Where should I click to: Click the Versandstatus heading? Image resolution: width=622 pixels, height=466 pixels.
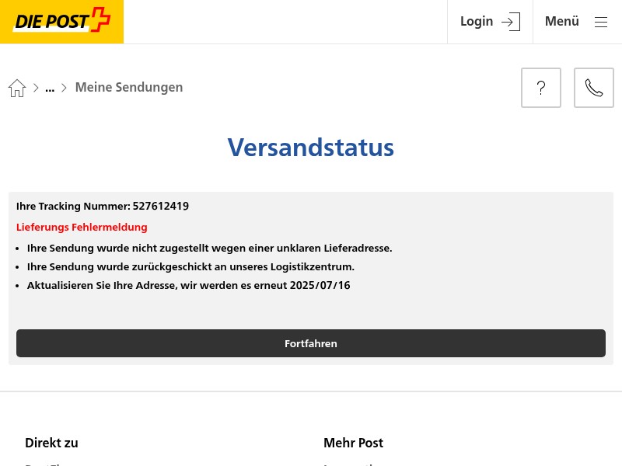(310, 148)
